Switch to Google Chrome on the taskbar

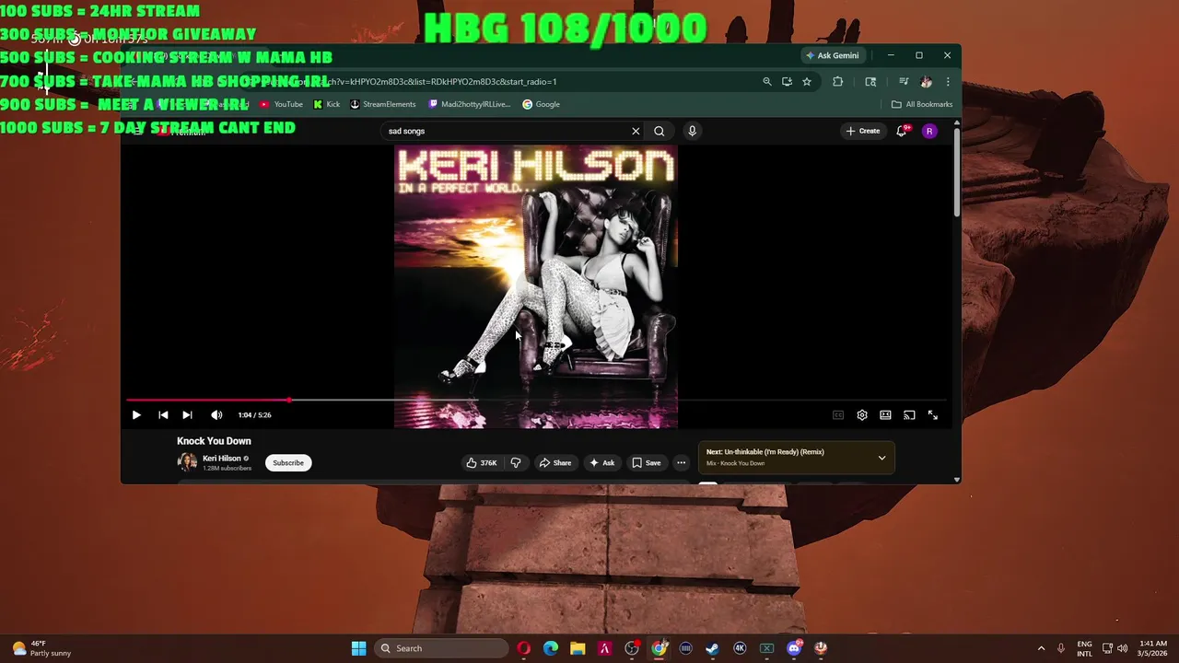660,648
